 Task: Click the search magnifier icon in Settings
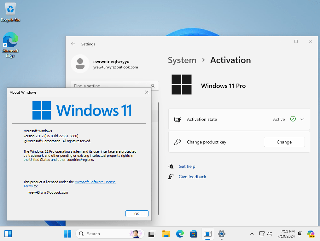coord(153,86)
